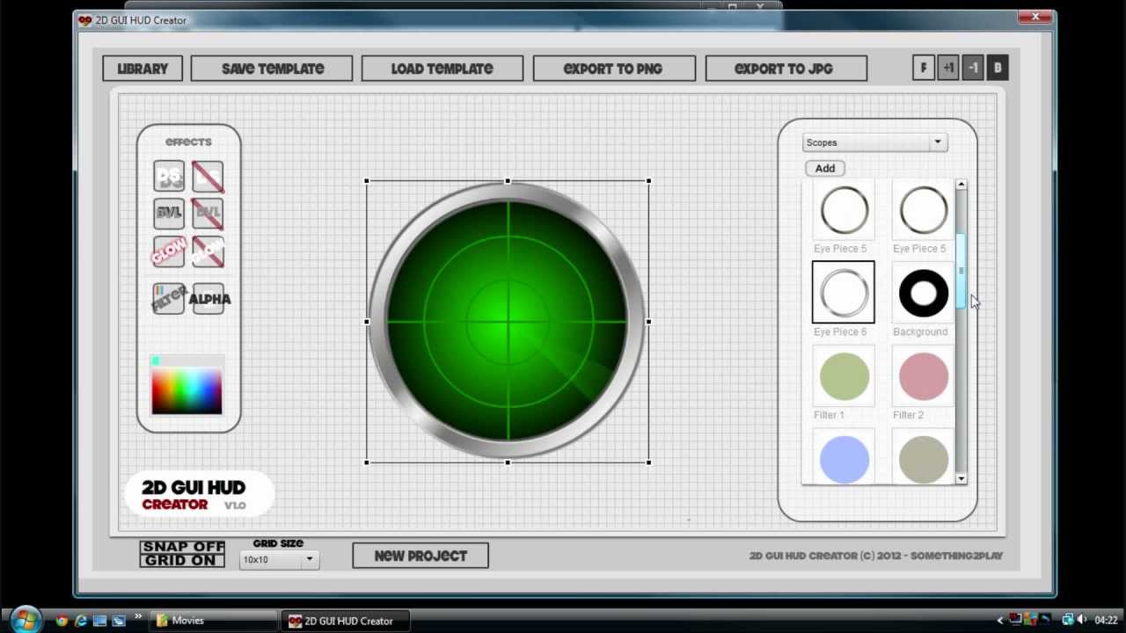
Task: Open the FILTER effect tool
Action: [168, 299]
